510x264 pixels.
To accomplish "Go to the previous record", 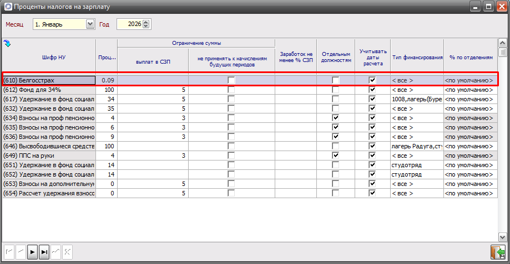I will [x=21, y=252].
